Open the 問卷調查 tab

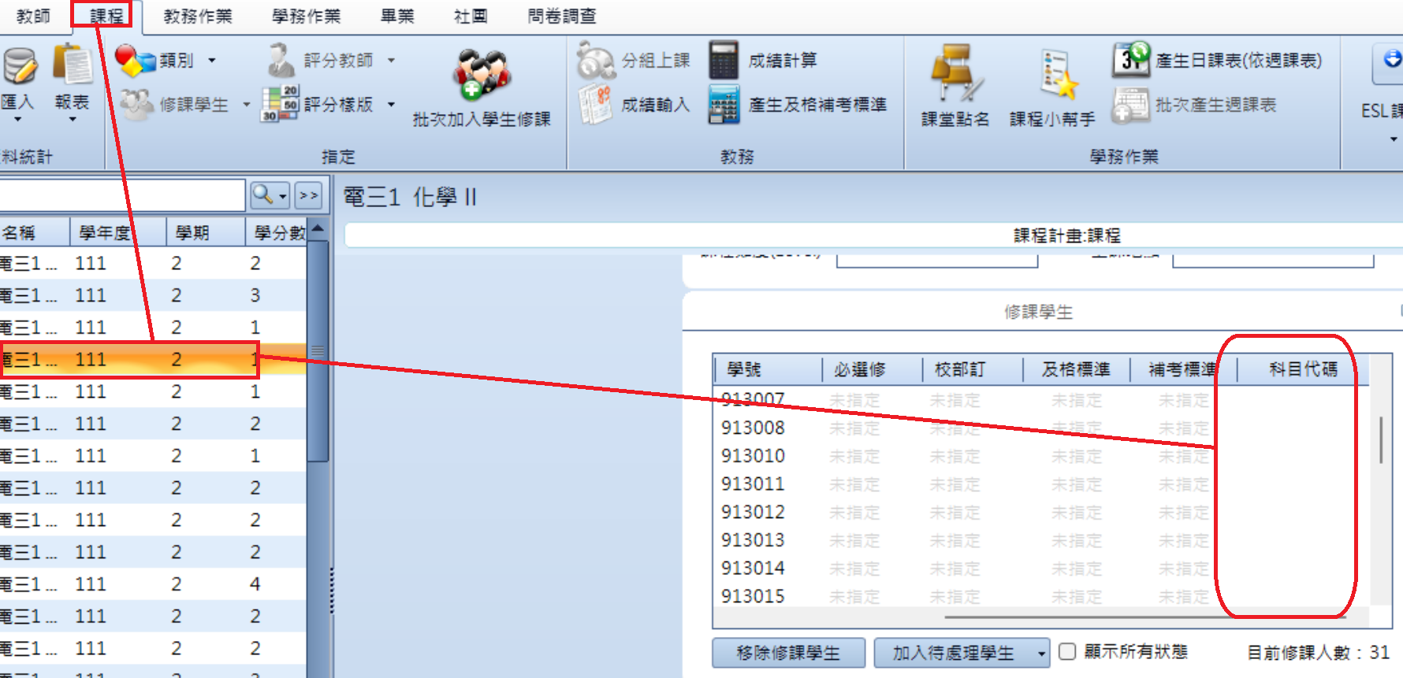[x=562, y=16]
